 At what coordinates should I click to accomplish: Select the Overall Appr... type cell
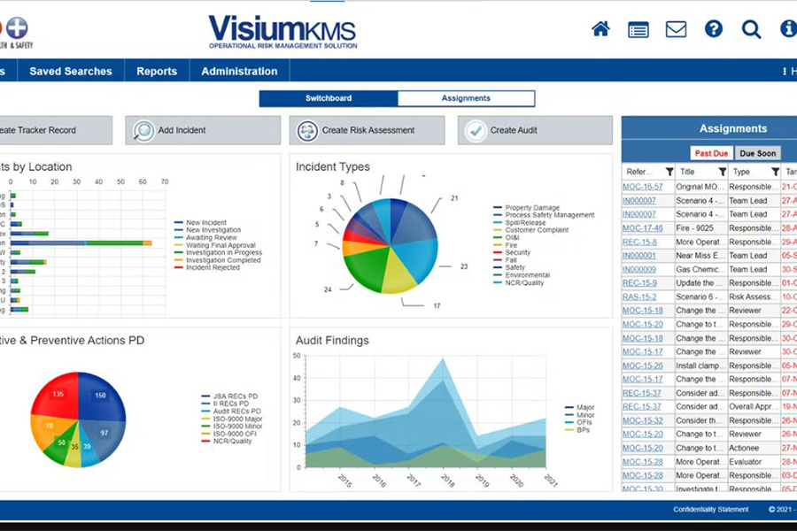[754, 406]
